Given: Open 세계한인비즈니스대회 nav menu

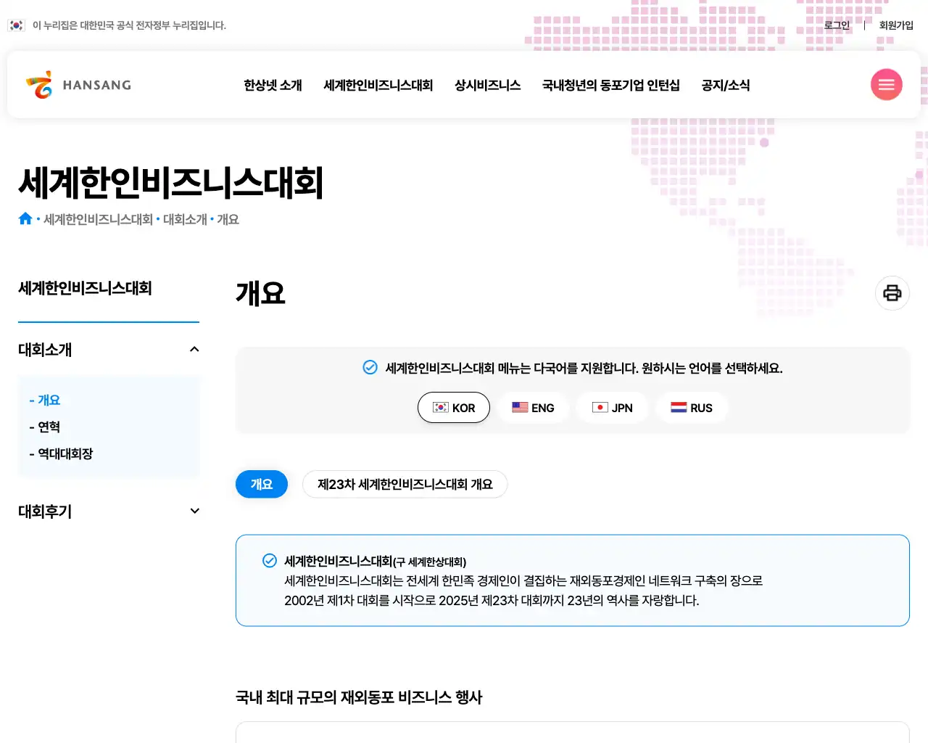Looking at the screenshot, I should coord(378,85).
